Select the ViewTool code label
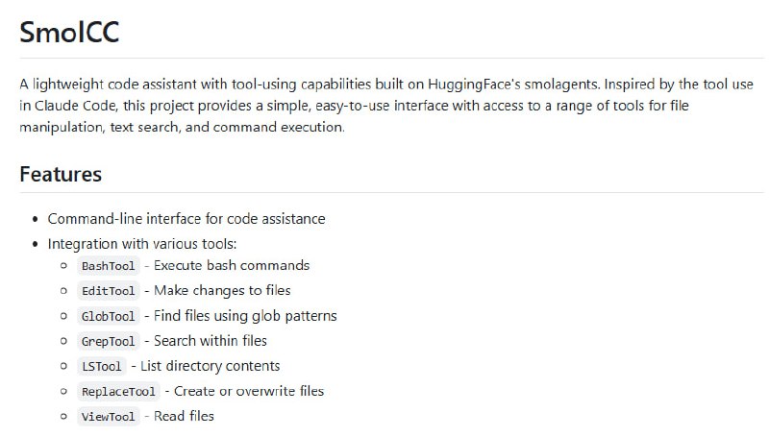 (109, 417)
